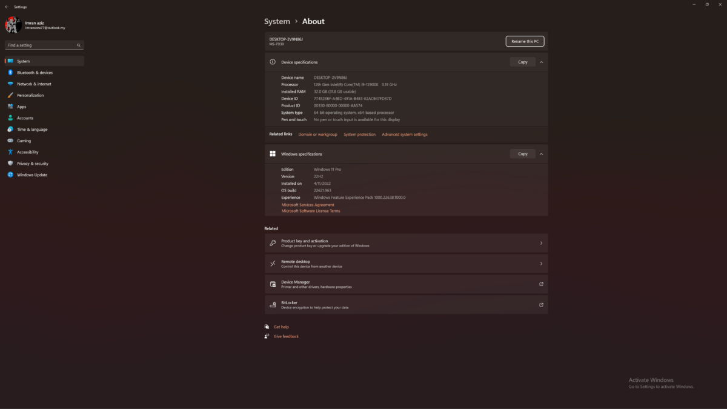
Task: Click the search magnifier in Find a setting
Action: [78, 45]
